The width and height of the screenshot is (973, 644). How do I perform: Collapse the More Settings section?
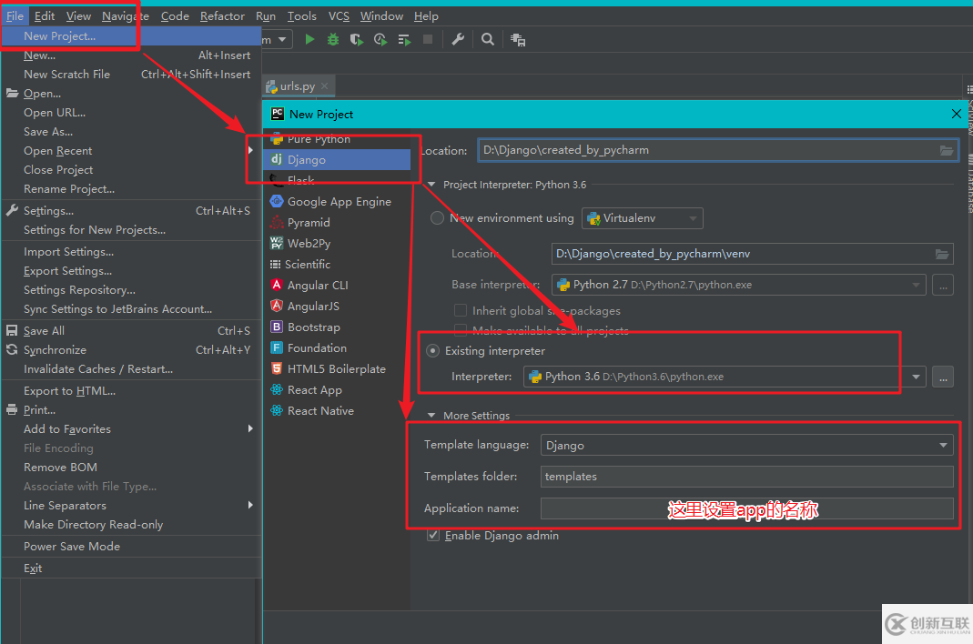(x=432, y=416)
